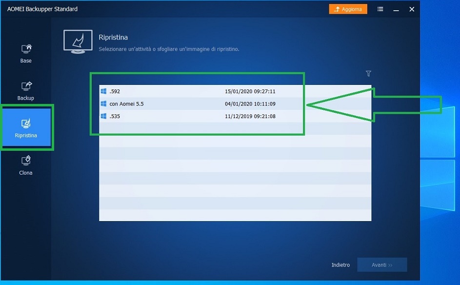The height and width of the screenshot is (285, 460).
Task: Click date 15/01/2020 09:27:11
Action: [x=250, y=91]
